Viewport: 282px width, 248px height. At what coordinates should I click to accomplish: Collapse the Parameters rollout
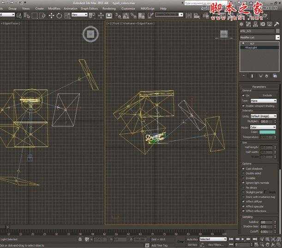click(259, 87)
